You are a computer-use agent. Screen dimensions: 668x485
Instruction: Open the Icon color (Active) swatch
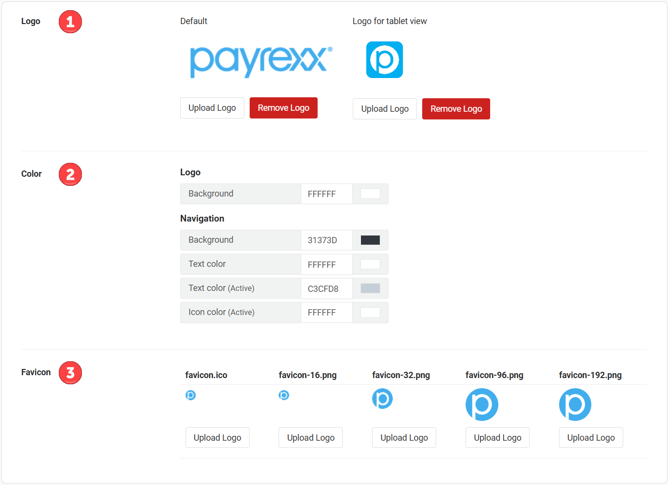(x=370, y=312)
